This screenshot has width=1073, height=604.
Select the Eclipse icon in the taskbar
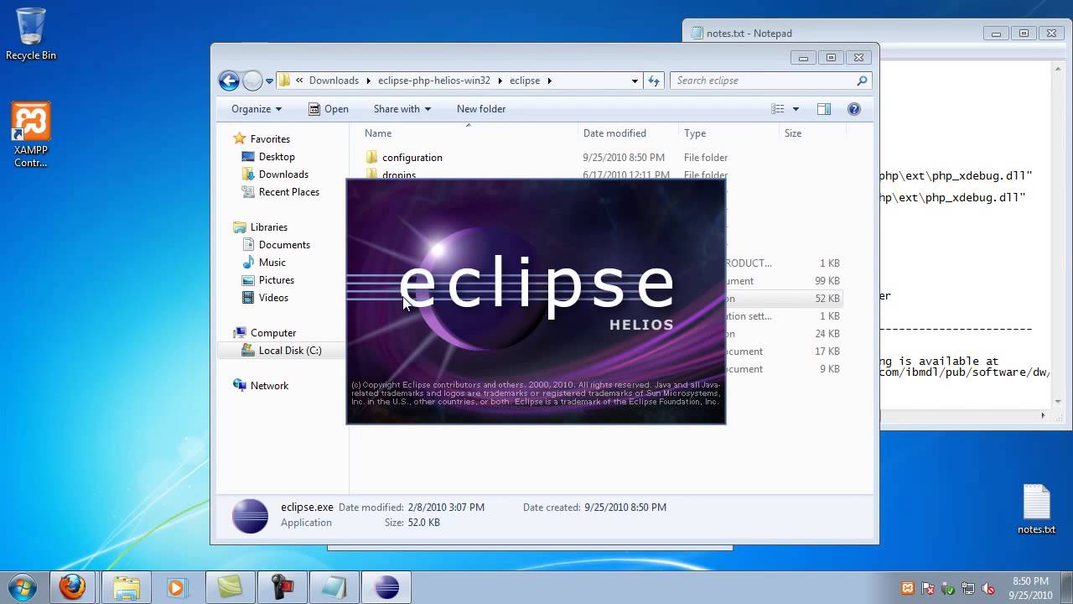(386, 587)
